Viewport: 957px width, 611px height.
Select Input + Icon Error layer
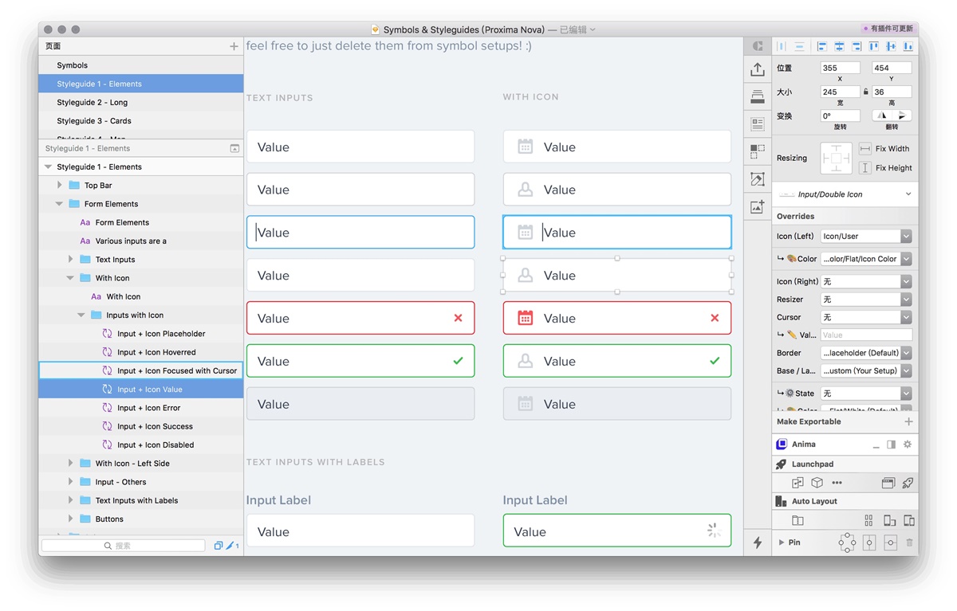click(x=140, y=408)
